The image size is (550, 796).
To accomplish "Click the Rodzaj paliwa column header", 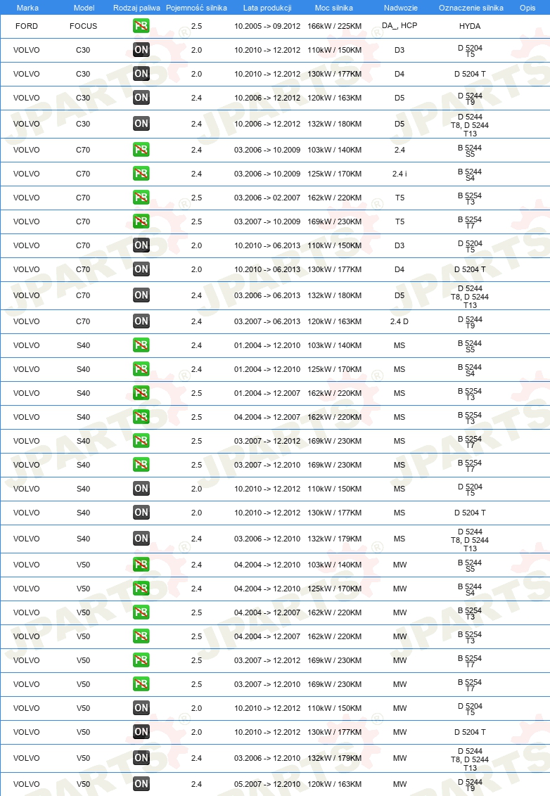I will pyautogui.click(x=136, y=8).
